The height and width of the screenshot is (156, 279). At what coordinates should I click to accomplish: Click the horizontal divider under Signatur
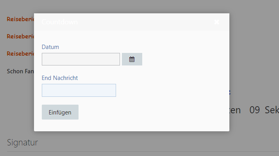(143, 152)
